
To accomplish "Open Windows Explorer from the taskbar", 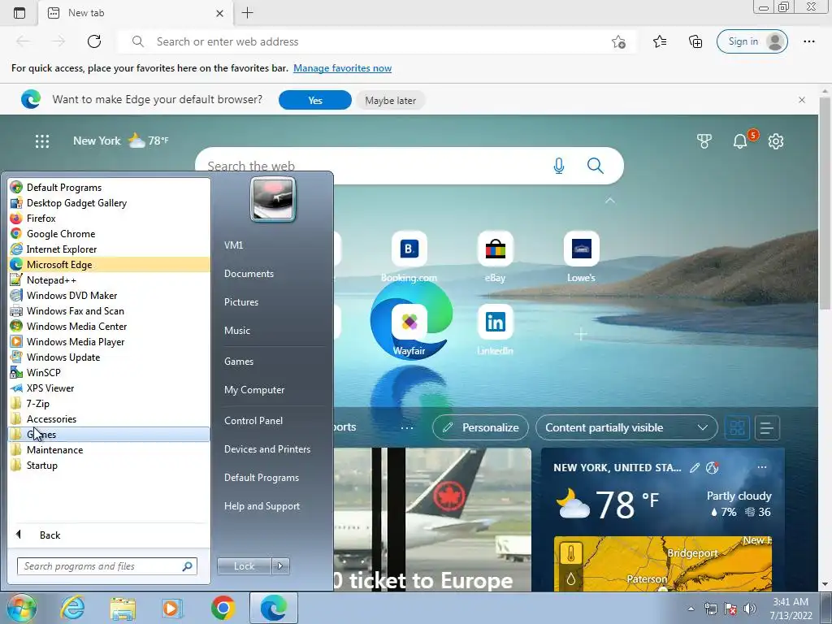I will point(123,608).
